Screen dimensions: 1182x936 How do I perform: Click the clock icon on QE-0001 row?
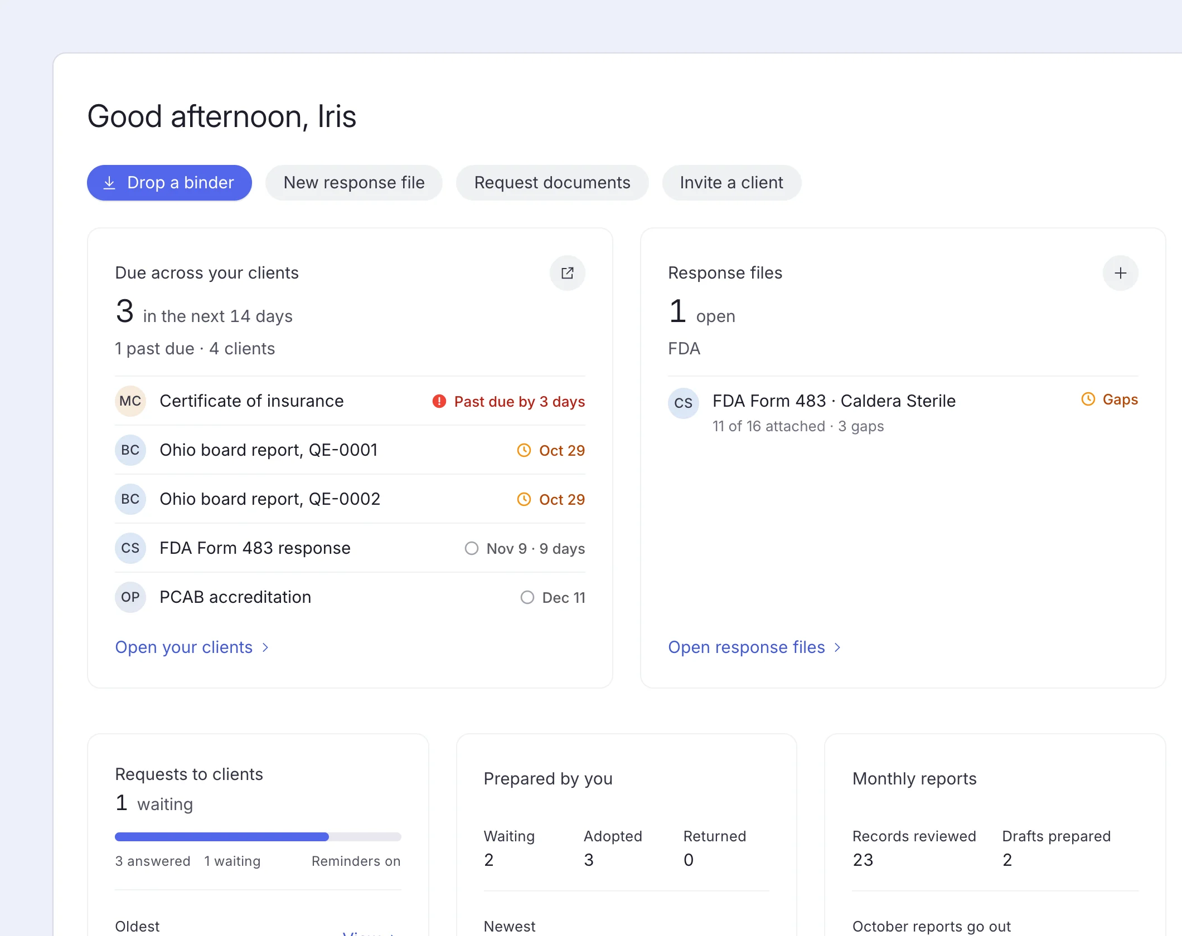pos(524,450)
